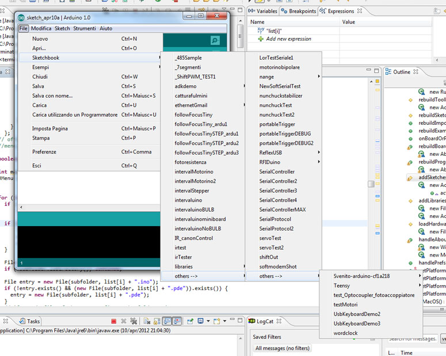446x356 pixels.
Task: Open the File menu in Arduino
Action: click(x=24, y=28)
